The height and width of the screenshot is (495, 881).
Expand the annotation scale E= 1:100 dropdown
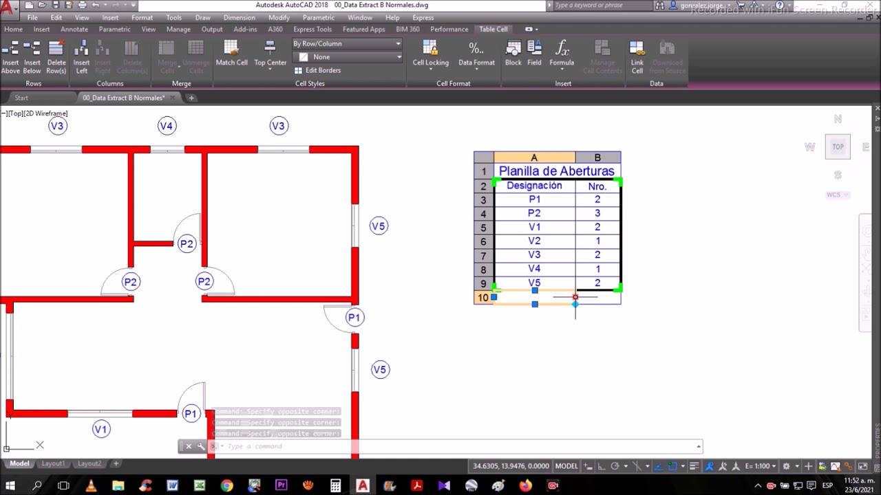pos(760,466)
